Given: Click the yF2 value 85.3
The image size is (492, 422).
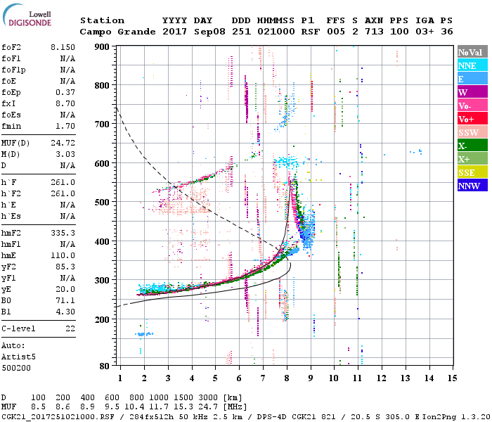Looking at the screenshot, I should tap(65, 267).
